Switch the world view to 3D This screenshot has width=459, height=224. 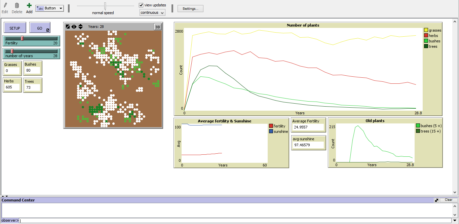click(157, 27)
